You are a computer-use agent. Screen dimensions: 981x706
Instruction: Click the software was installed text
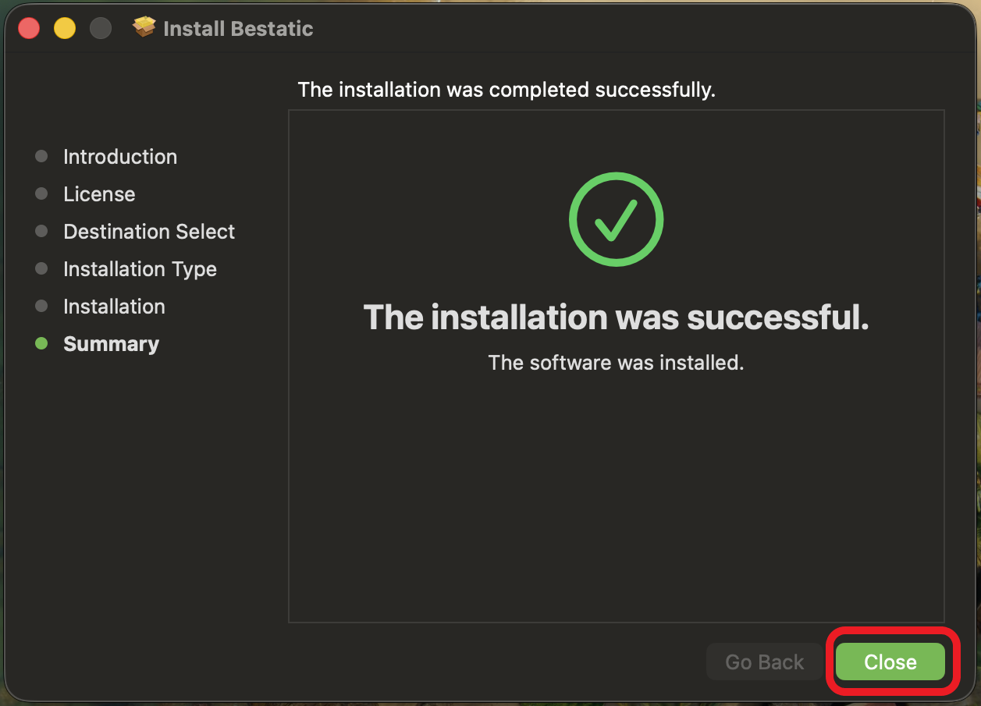(x=615, y=362)
